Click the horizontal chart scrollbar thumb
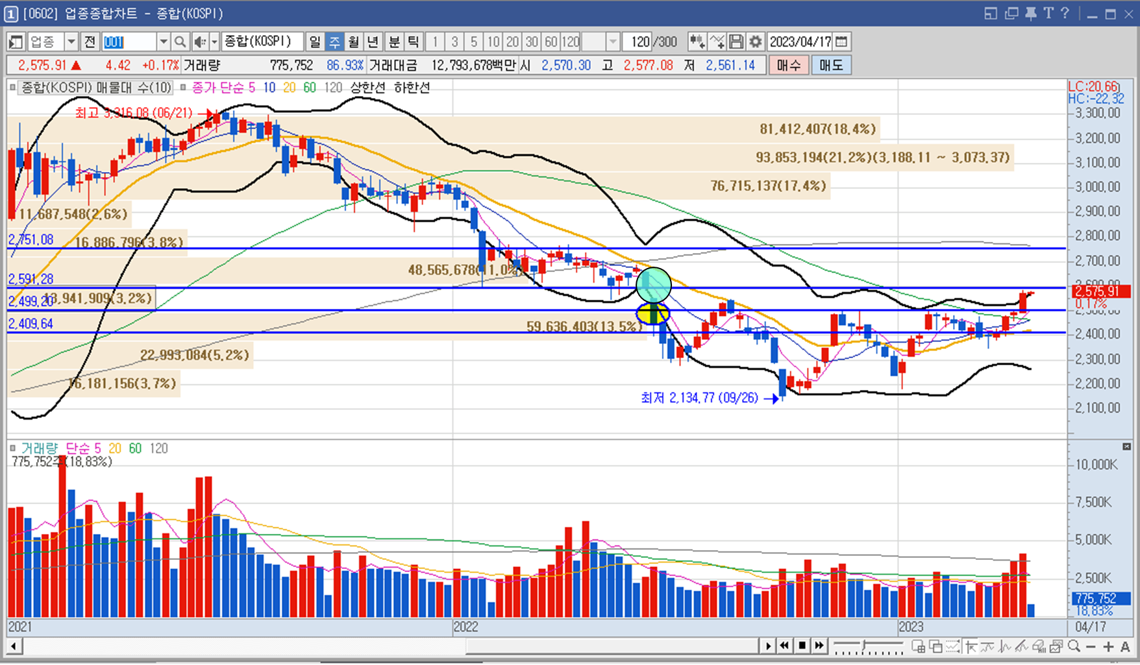The width and height of the screenshot is (1140, 665). coord(612,646)
